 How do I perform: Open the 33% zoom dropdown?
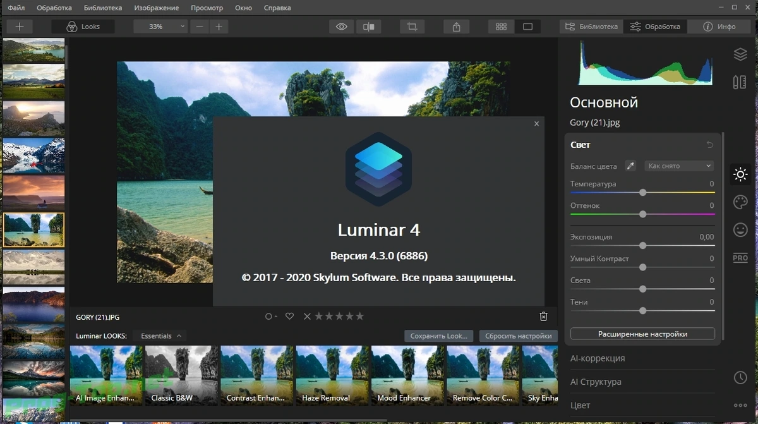160,27
